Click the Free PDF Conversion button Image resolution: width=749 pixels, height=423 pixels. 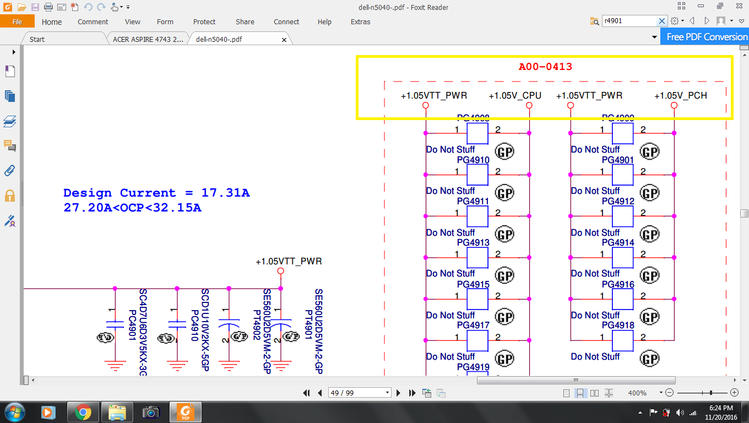(707, 37)
